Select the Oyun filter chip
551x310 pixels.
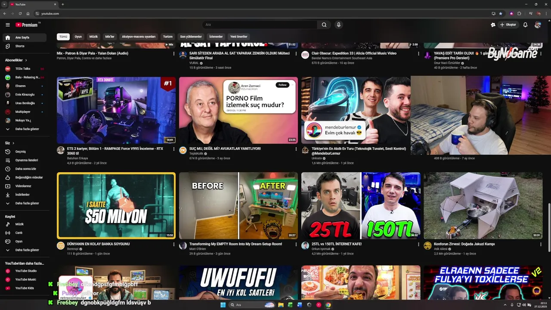pyautogui.click(x=78, y=37)
